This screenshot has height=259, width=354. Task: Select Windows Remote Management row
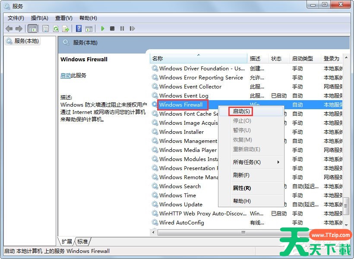pos(185,177)
